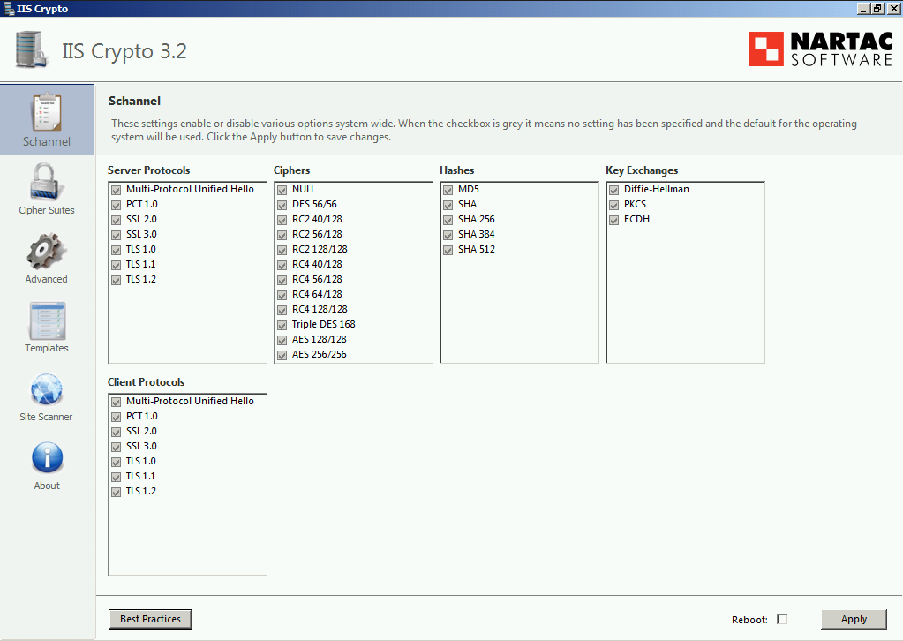Image resolution: width=903 pixels, height=641 pixels.
Task: Switch to the Cipher Suites tab label
Action: pyautogui.click(x=47, y=210)
